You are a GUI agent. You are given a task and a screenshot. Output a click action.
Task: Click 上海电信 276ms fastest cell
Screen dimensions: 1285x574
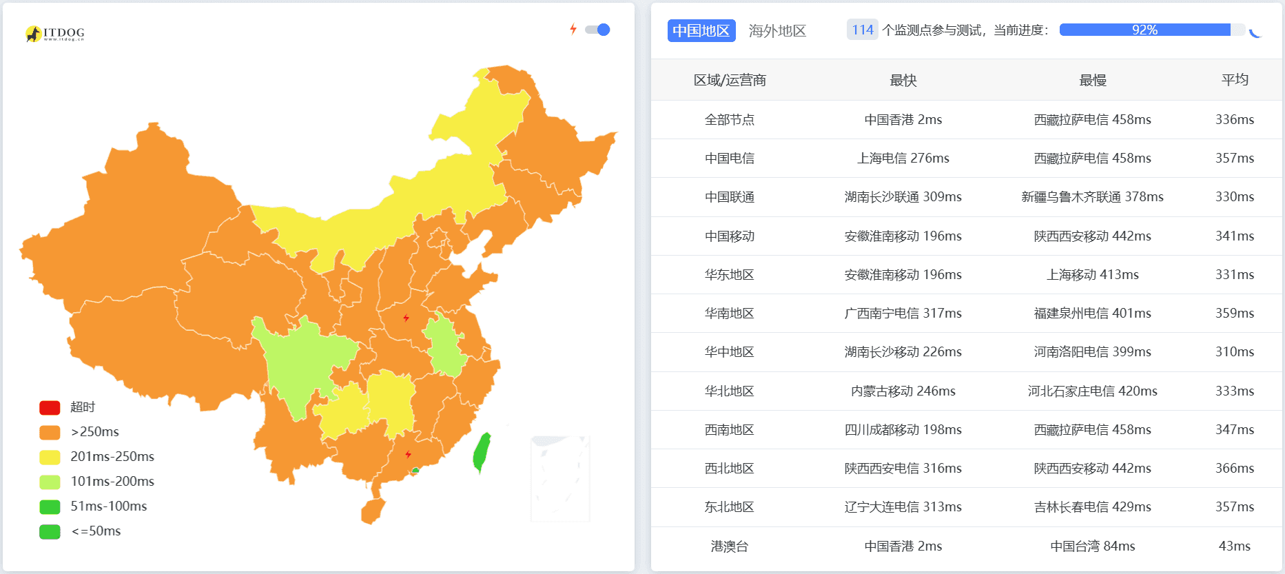903,158
